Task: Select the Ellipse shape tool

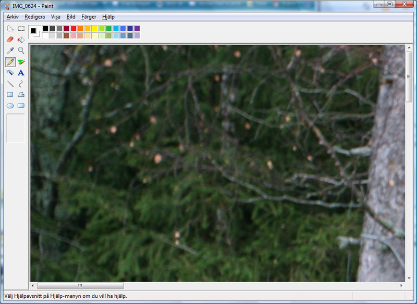Action: coord(10,106)
